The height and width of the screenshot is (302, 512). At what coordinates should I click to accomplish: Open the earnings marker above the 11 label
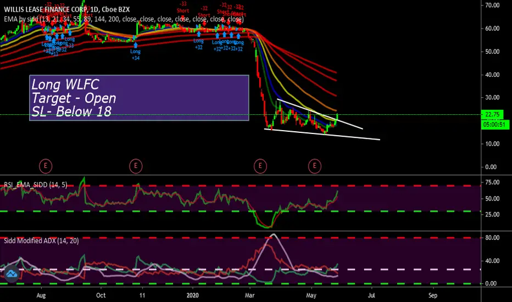[x=136, y=166]
